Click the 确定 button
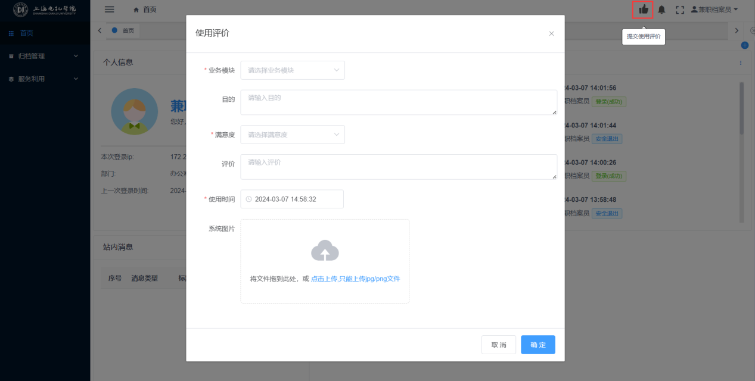 pos(537,345)
